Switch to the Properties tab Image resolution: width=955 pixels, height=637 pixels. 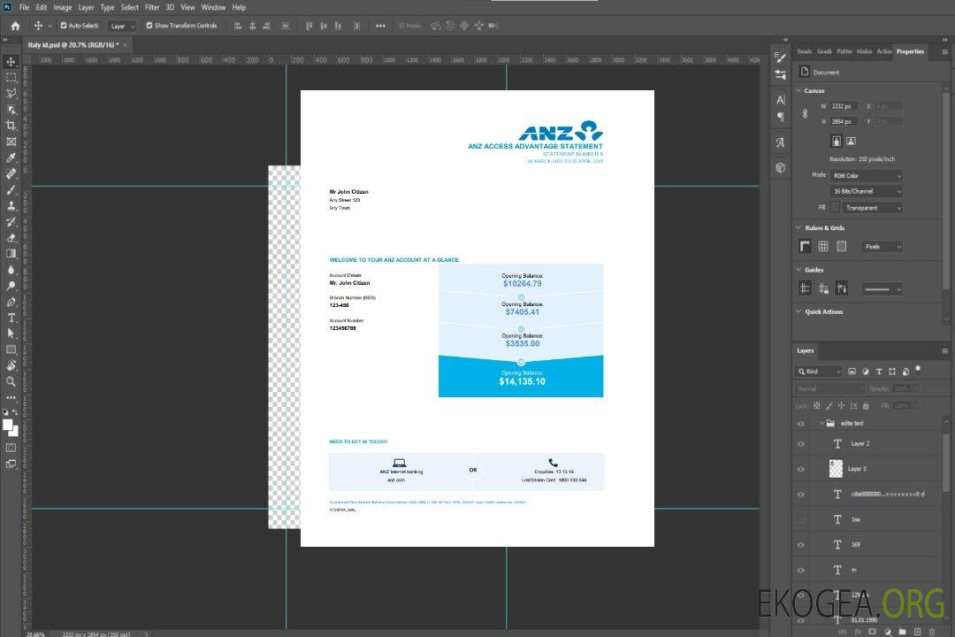(910, 52)
